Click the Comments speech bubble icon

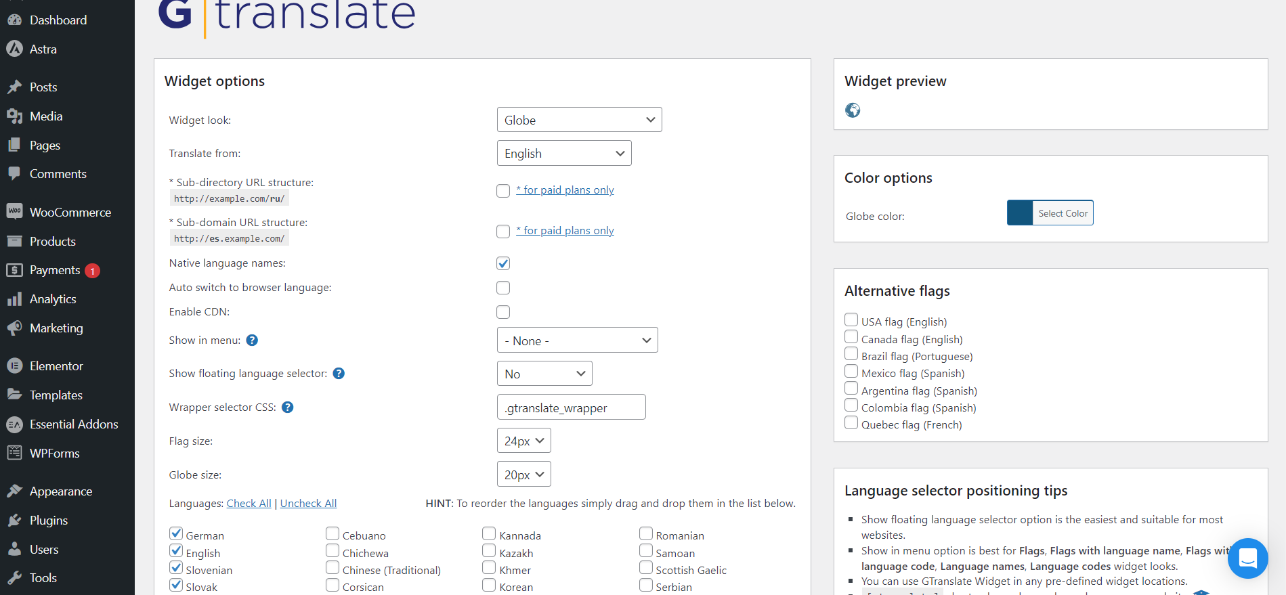click(x=14, y=173)
